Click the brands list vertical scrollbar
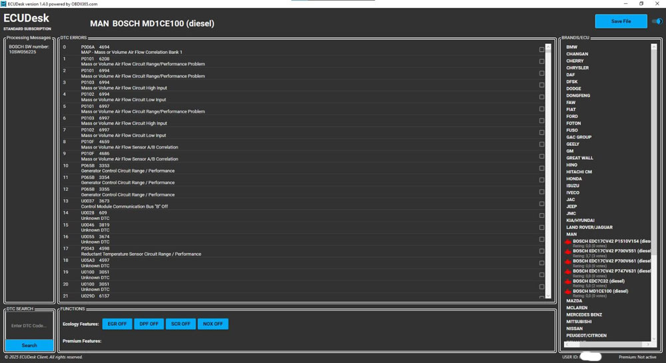666x363 pixels. click(654, 191)
